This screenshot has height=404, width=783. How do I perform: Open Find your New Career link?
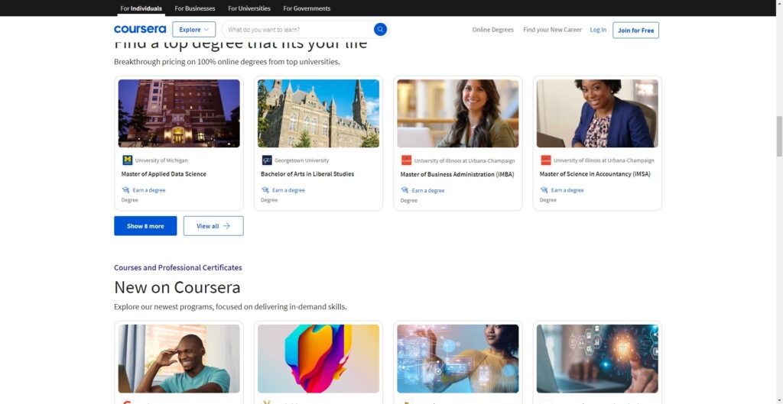click(552, 30)
